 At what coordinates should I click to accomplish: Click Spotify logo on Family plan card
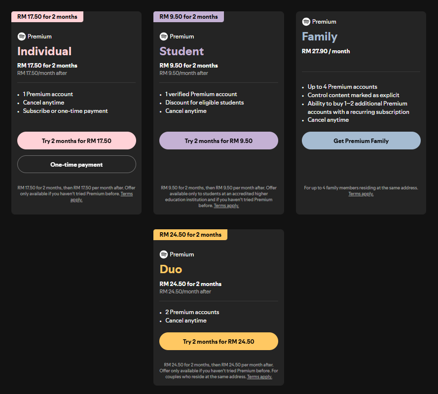[x=306, y=22]
